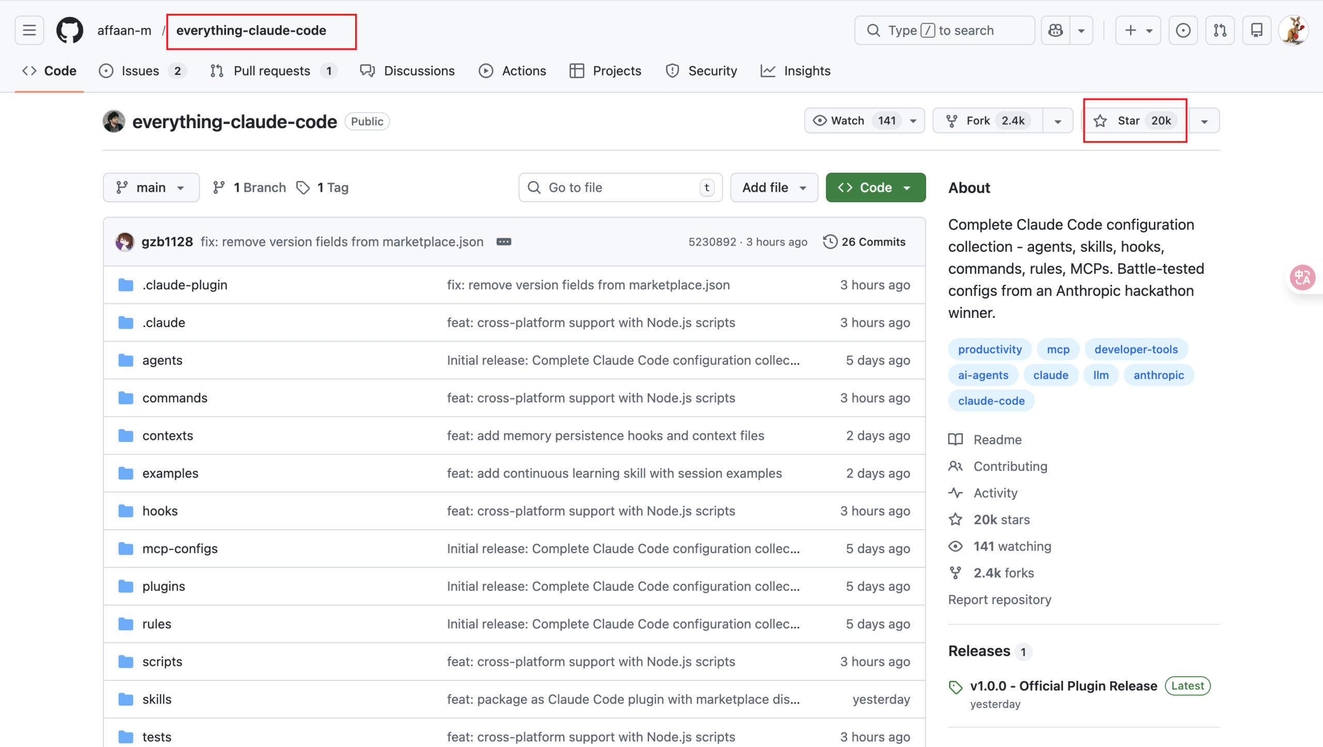Click the GitHub logo home icon

click(x=70, y=31)
